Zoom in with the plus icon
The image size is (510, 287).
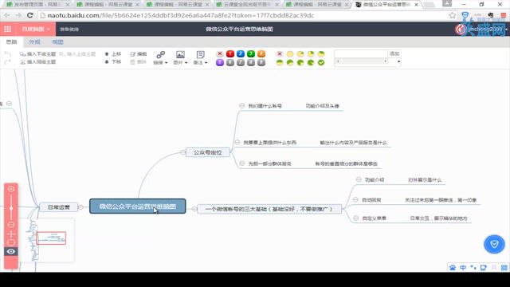point(11,189)
